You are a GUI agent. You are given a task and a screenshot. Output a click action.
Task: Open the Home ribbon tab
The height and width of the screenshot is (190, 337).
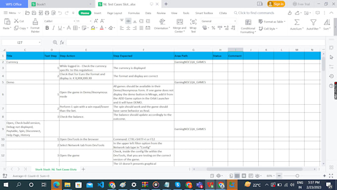pos(85,13)
